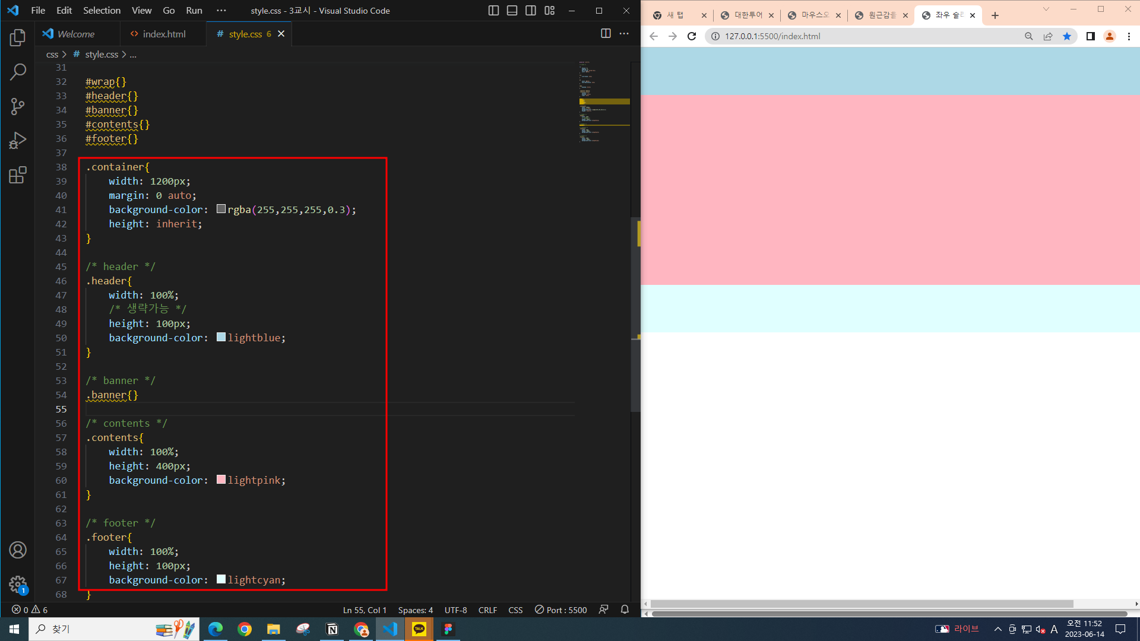Click the lightpink color swatch
This screenshot has height=641, width=1140.
pos(221,480)
